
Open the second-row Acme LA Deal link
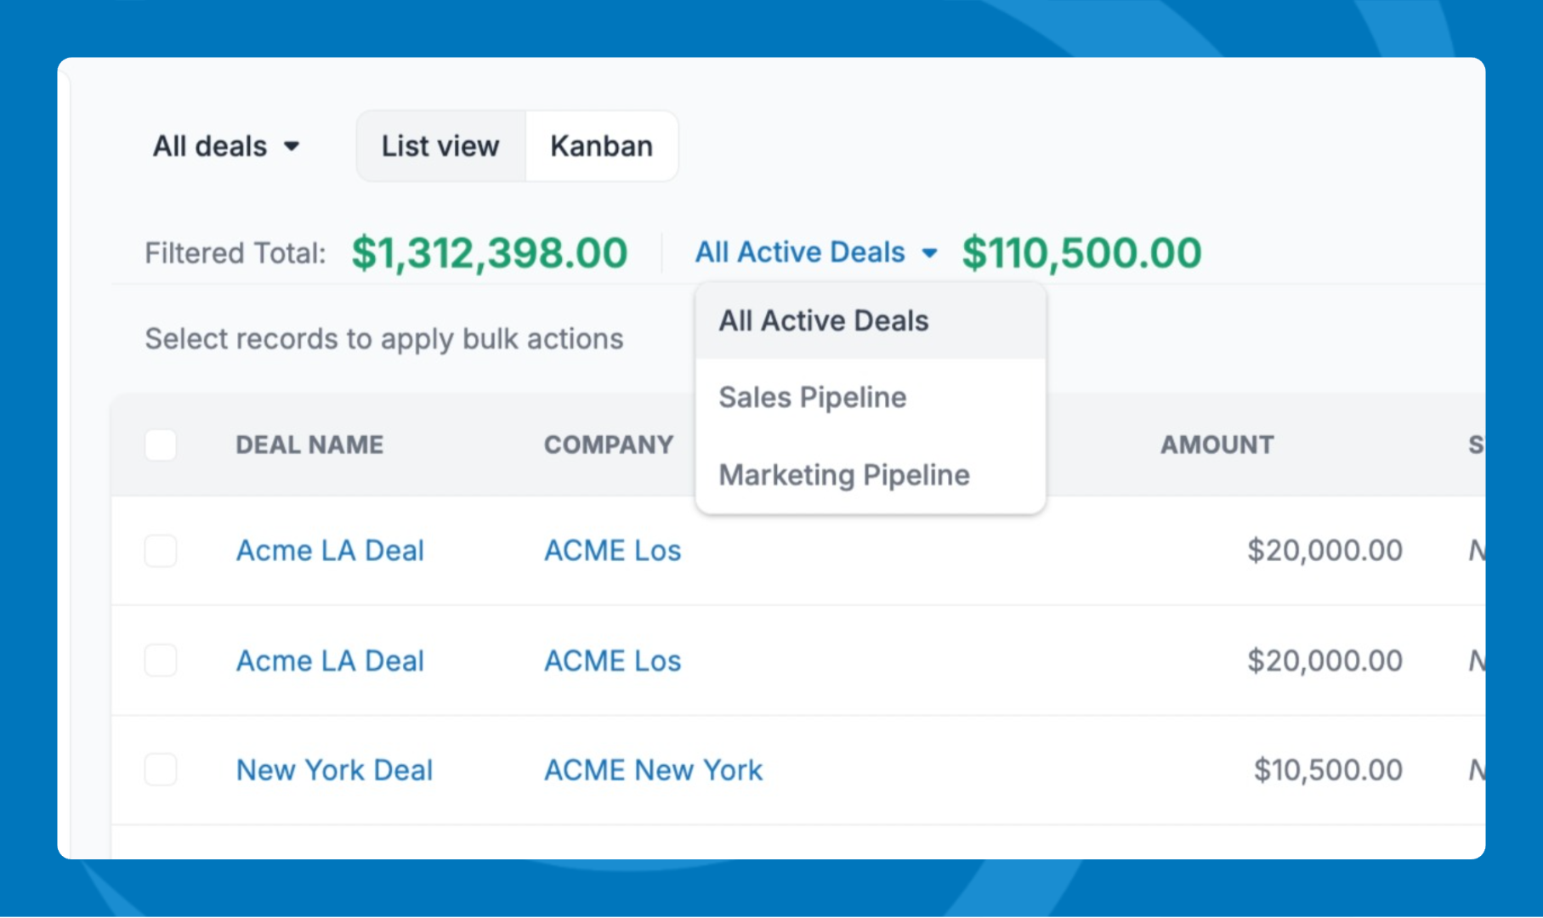click(x=330, y=660)
